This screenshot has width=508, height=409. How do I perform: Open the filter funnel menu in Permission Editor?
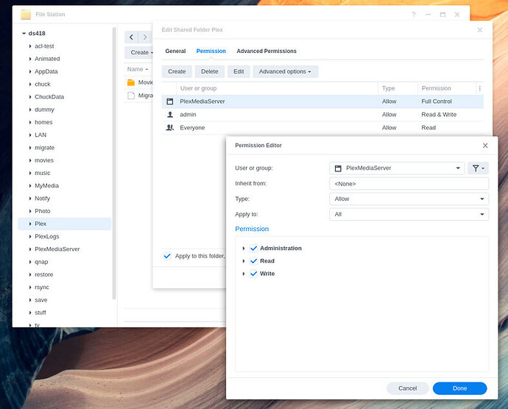coord(478,168)
